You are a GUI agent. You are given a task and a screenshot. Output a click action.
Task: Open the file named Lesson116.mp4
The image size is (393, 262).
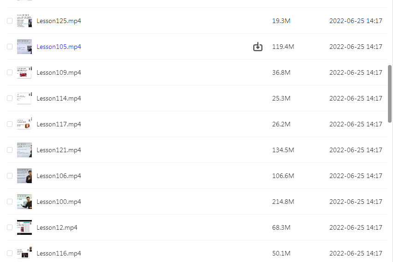point(59,253)
